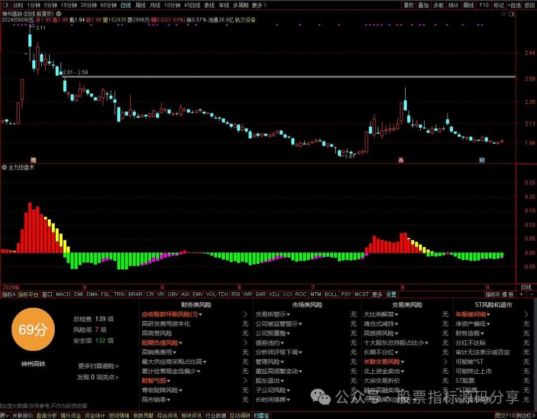
Task: Collapse the 主力控盘术 indicator circle icon
Action: (x=4, y=168)
